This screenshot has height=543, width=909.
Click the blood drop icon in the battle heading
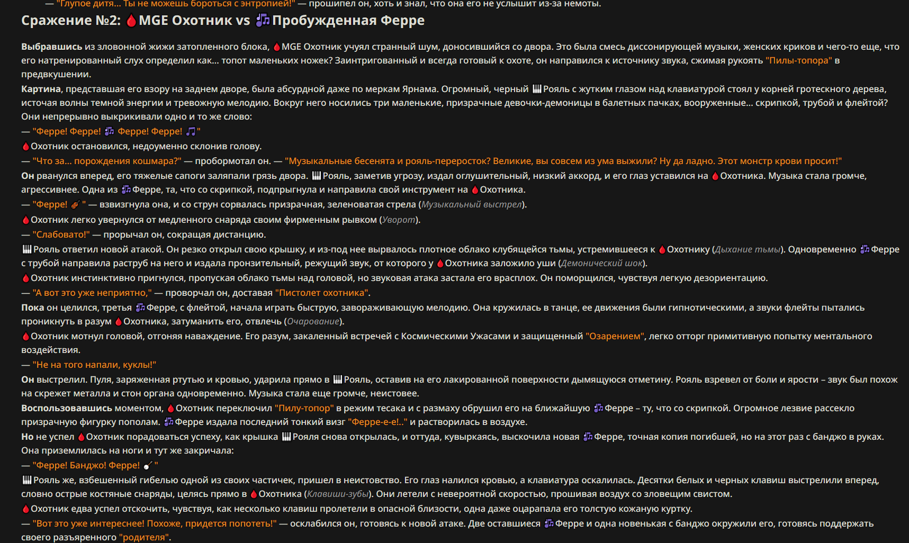click(x=131, y=21)
